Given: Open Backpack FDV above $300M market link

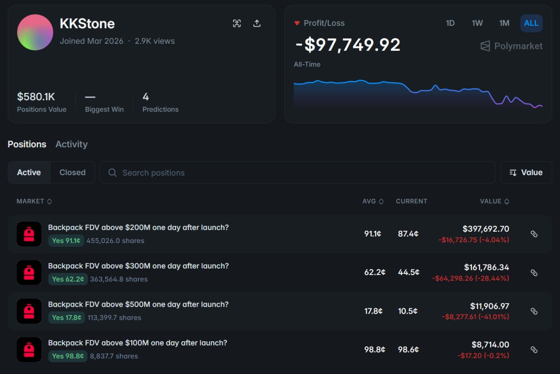Looking at the screenshot, I should pyautogui.click(x=138, y=266).
